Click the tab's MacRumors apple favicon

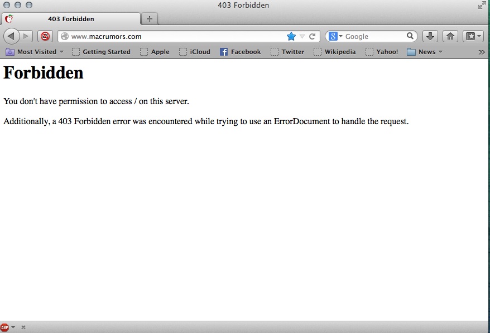tap(9, 19)
